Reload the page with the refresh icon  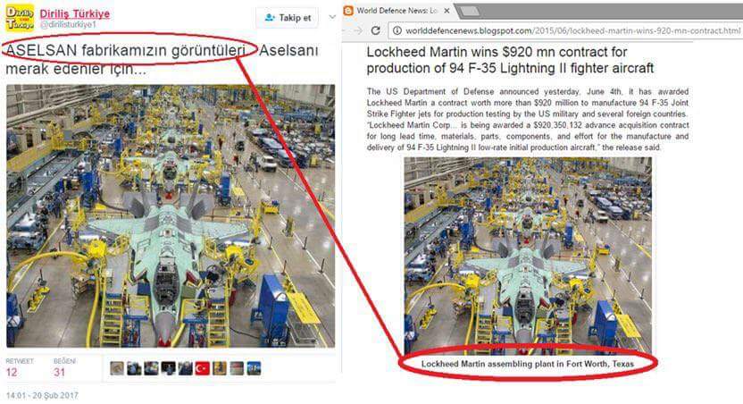(375, 30)
